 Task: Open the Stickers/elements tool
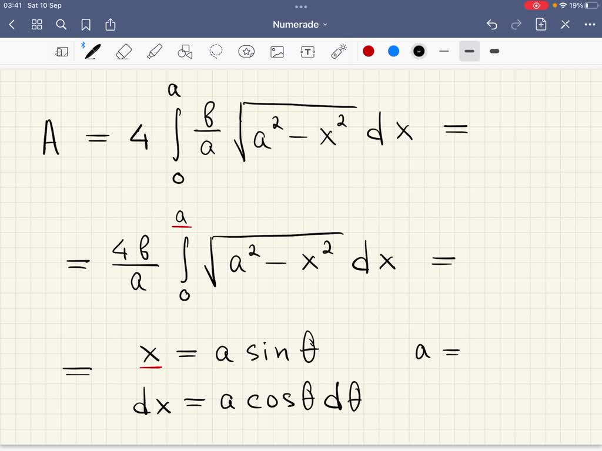tap(246, 51)
